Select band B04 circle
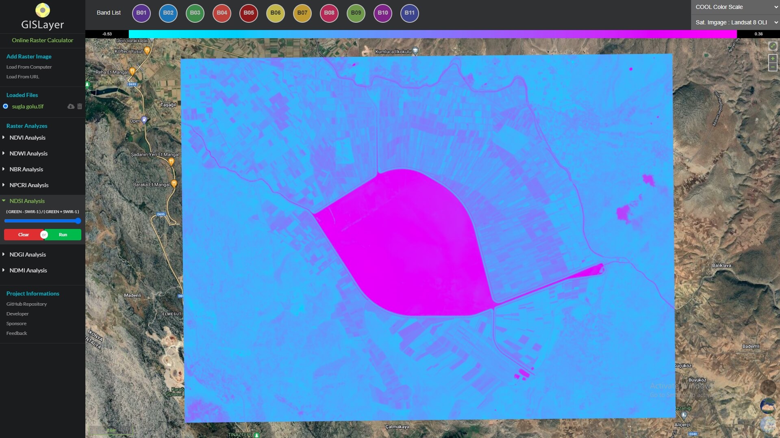780x438 pixels. pyautogui.click(x=222, y=13)
